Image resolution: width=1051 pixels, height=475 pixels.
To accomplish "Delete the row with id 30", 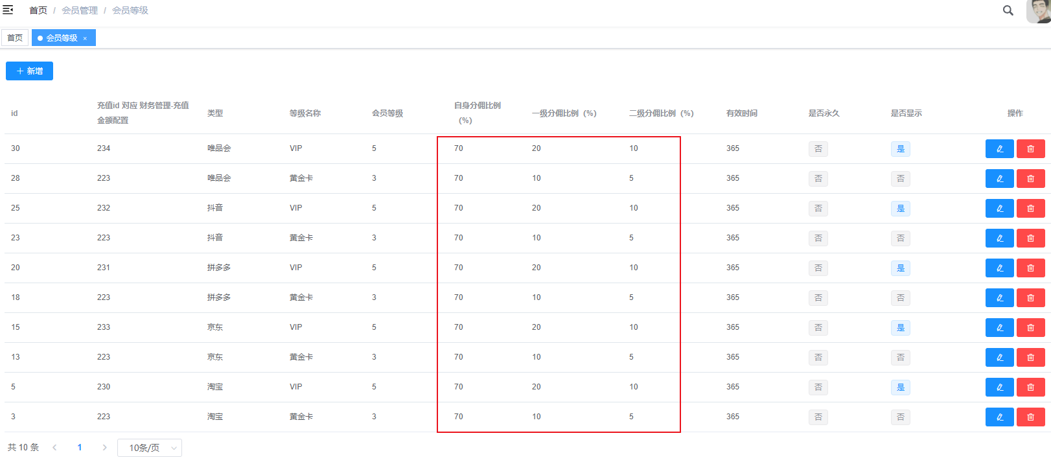I will [1030, 149].
